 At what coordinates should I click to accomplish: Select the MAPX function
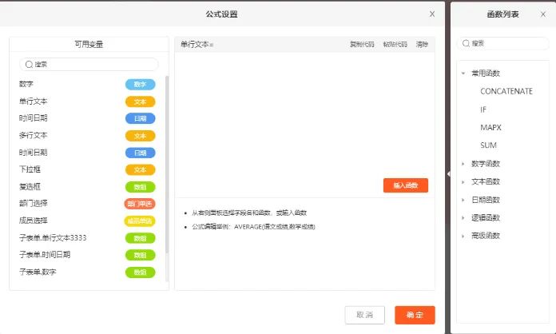[x=490, y=128]
